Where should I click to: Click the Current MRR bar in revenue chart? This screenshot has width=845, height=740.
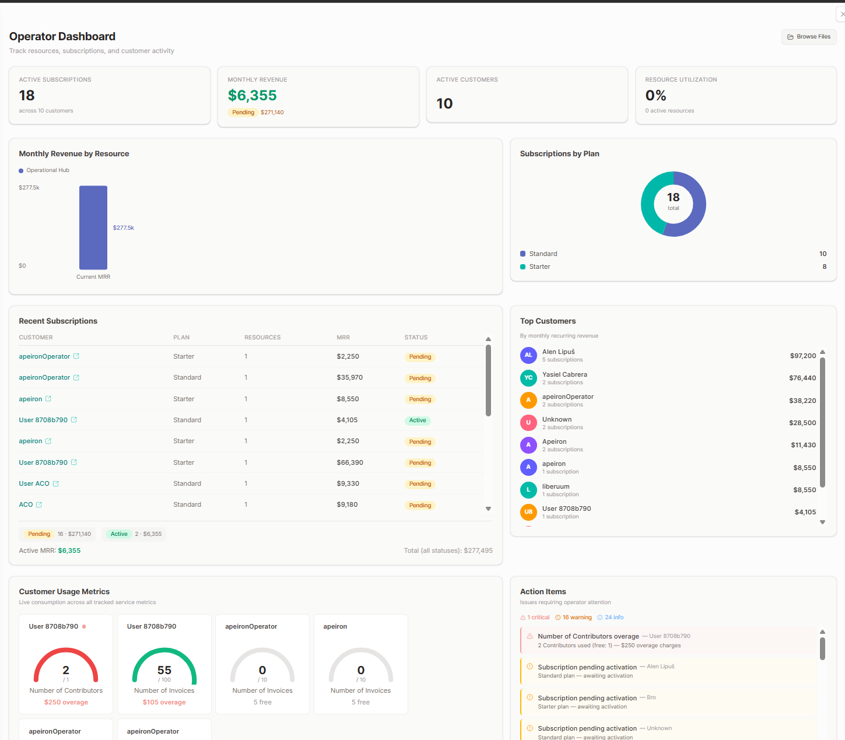pyautogui.click(x=93, y=227)
